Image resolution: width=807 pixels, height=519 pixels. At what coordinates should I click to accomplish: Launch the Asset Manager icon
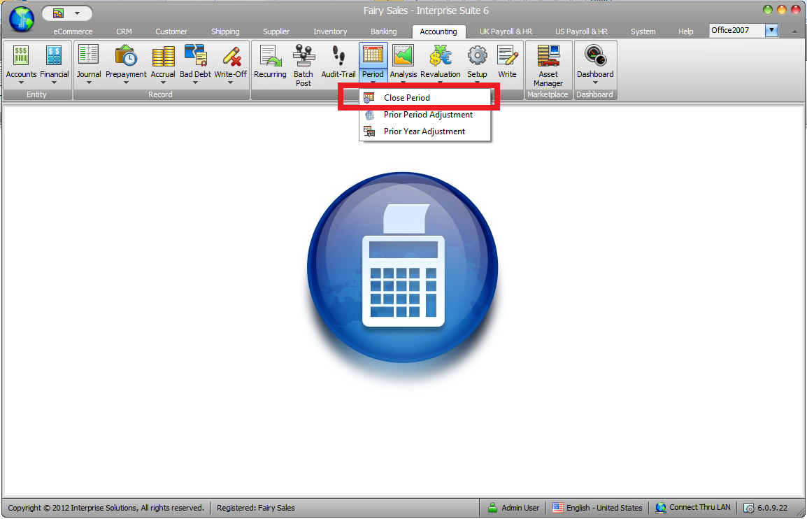[x=548, y=56]
